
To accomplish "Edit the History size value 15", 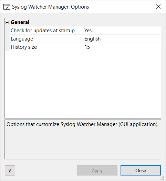I will 122,47.
